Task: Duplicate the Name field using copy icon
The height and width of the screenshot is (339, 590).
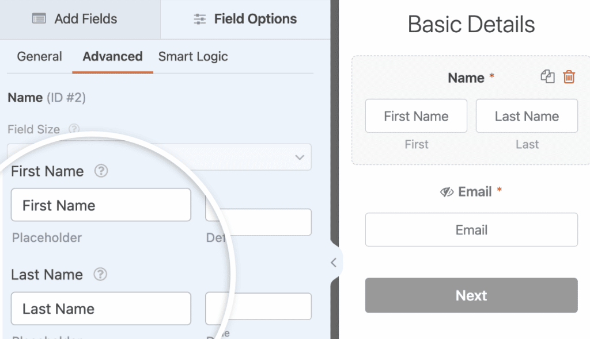Action: pyautogui.click(x=547, y=76)
